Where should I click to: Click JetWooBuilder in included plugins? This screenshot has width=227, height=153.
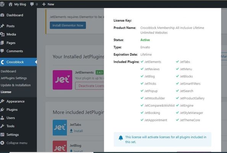[x=155, y=98]
